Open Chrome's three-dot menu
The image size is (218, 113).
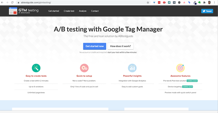(x=214, y=2)
